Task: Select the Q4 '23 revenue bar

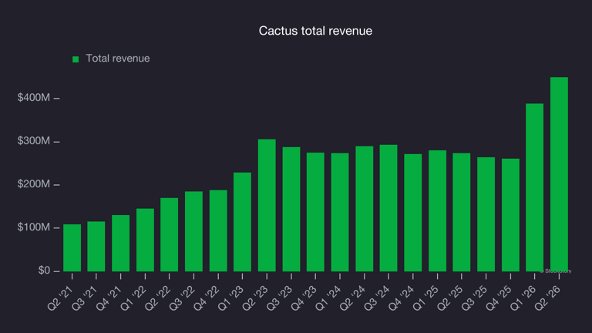Action: (x=315, y=212)
